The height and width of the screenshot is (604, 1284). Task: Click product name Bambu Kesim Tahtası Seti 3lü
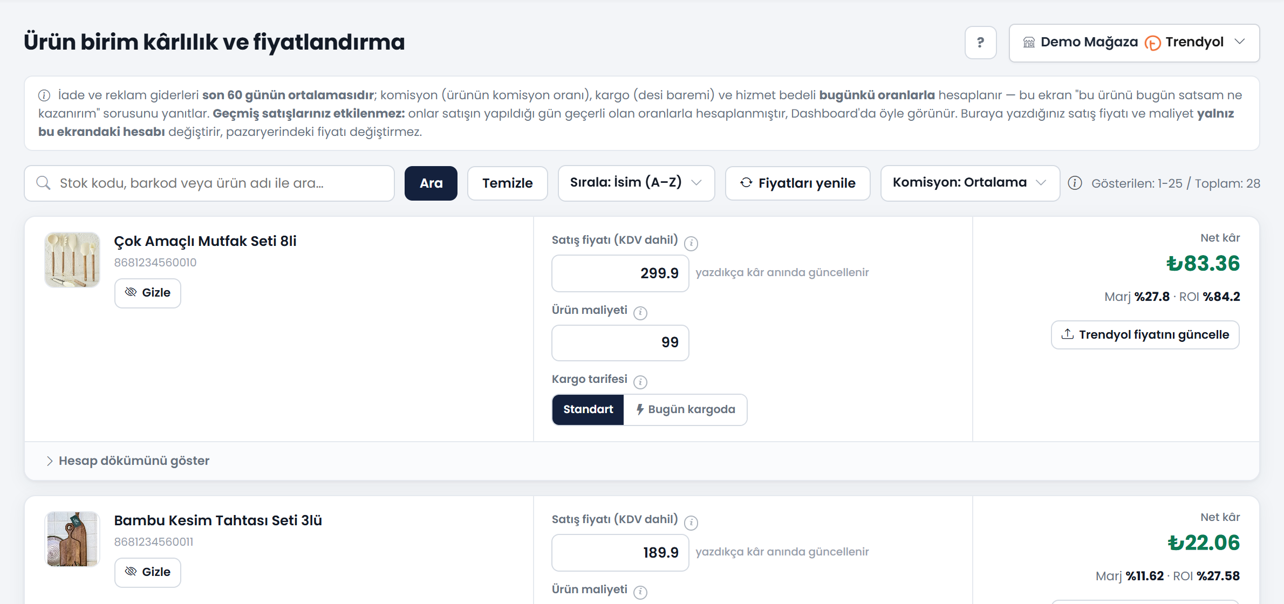coord(218,520)
